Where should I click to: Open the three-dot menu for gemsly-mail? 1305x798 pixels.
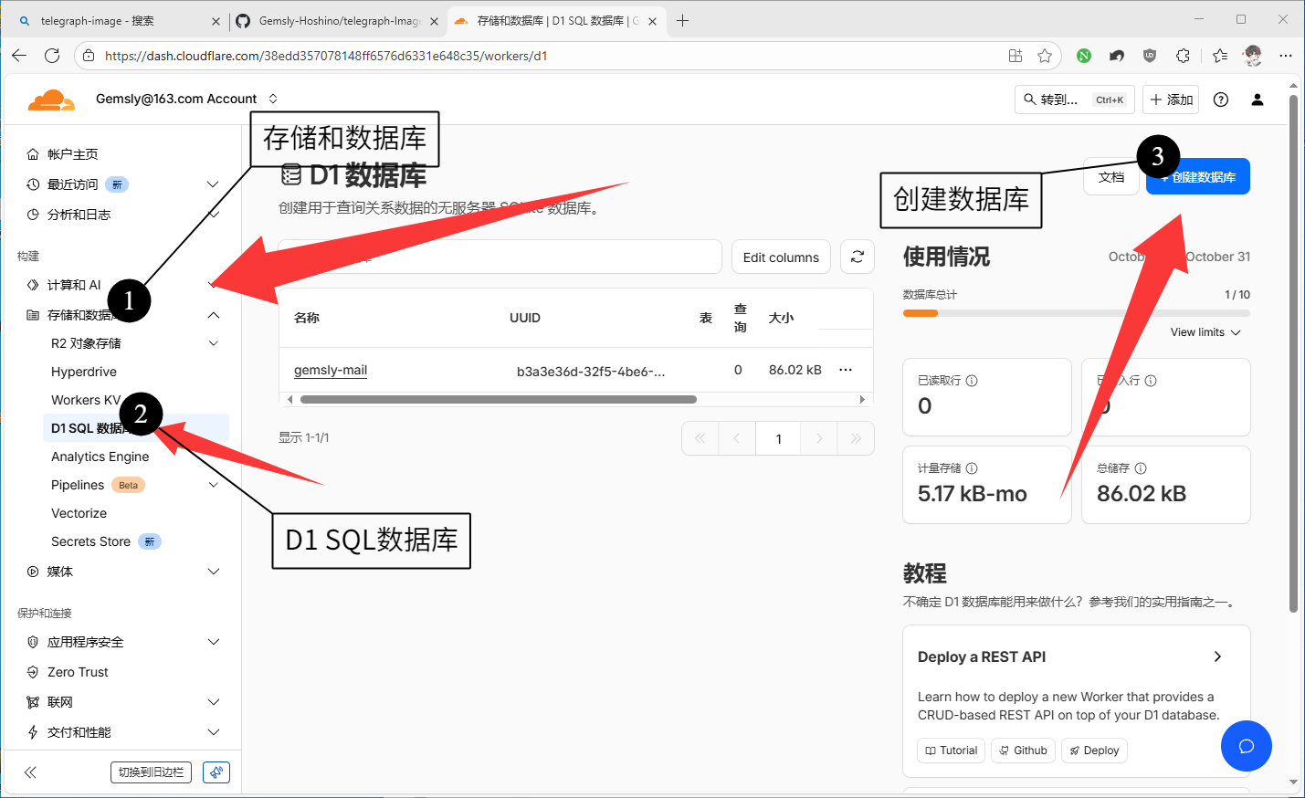[x=846, y=370]
